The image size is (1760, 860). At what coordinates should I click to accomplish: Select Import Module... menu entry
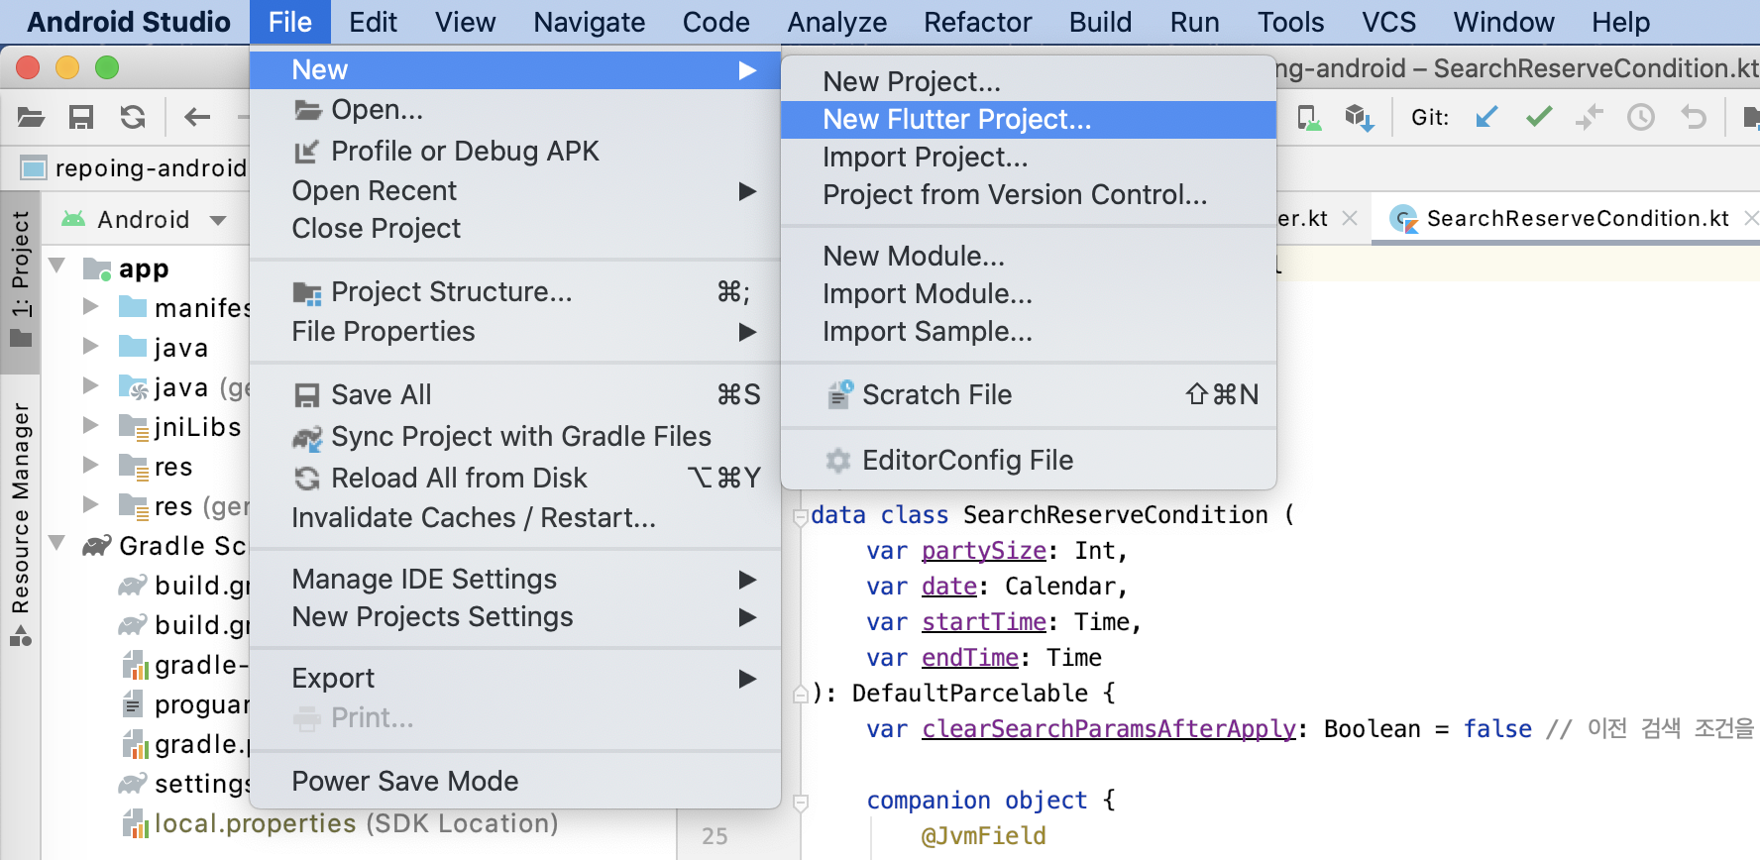click(x=1029, y=294)
